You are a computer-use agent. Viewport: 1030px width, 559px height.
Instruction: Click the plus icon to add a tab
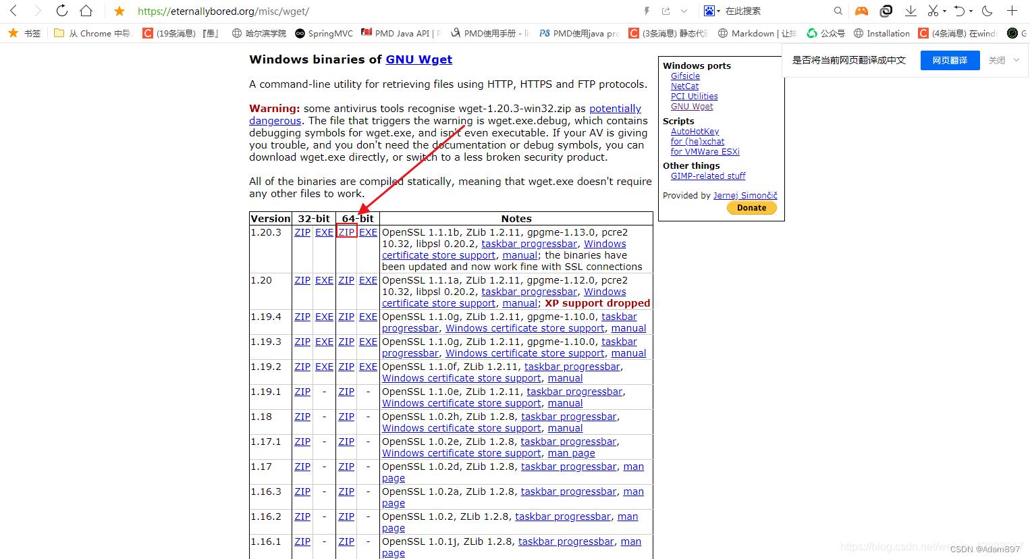pos(1012,11)
